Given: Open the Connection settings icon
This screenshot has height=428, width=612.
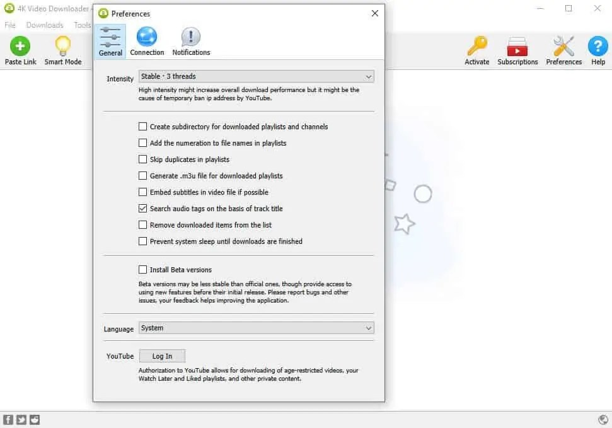Looking at the screenshot, I should point(147,39).
